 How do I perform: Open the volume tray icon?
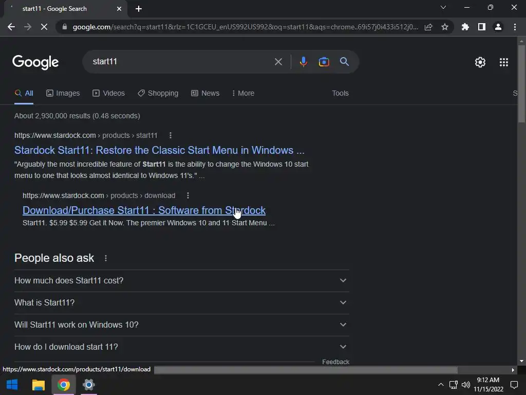coord(465,385)
